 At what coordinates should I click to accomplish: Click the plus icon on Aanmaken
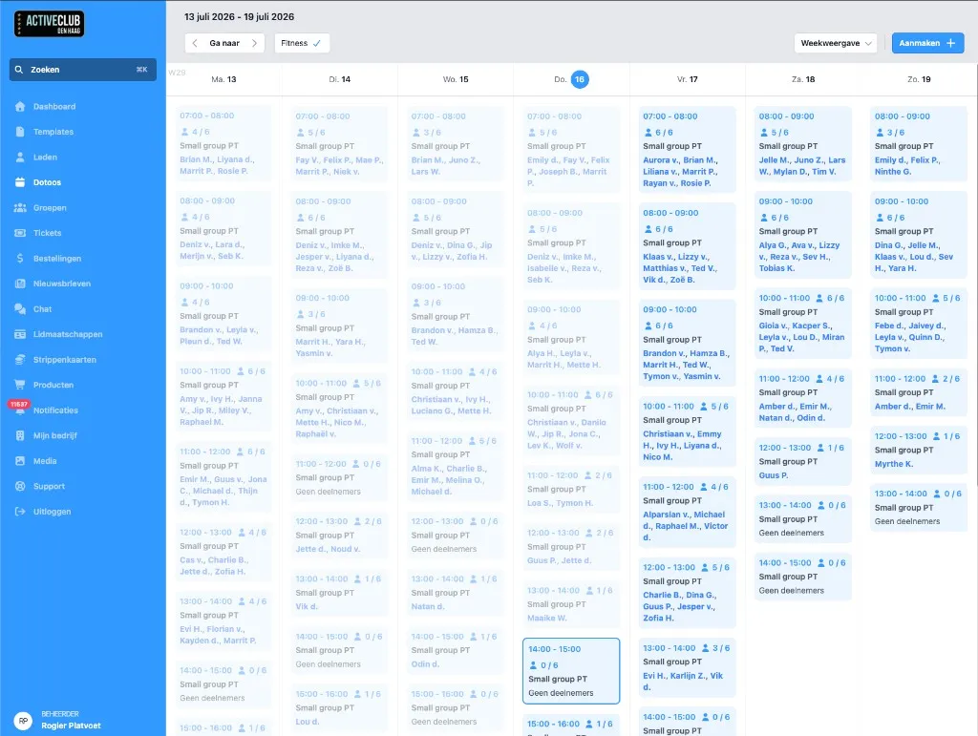click(950, 43)
